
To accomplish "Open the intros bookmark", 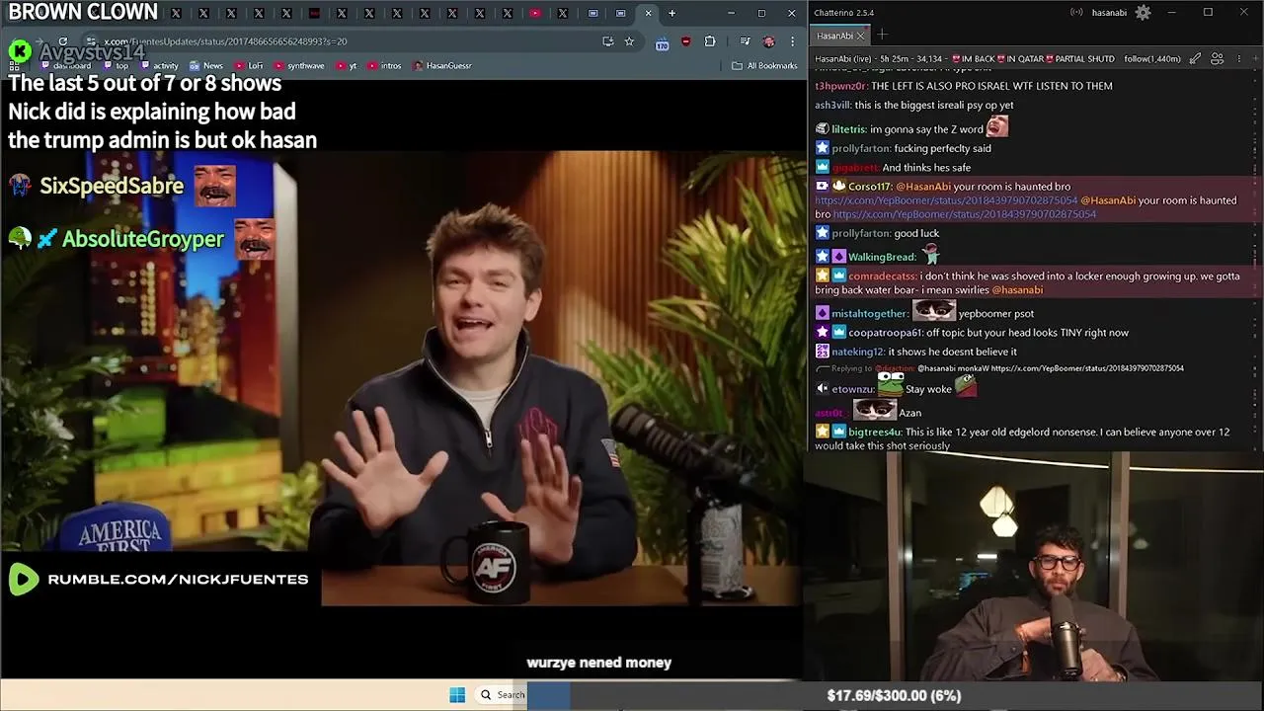I will point(385,66).
